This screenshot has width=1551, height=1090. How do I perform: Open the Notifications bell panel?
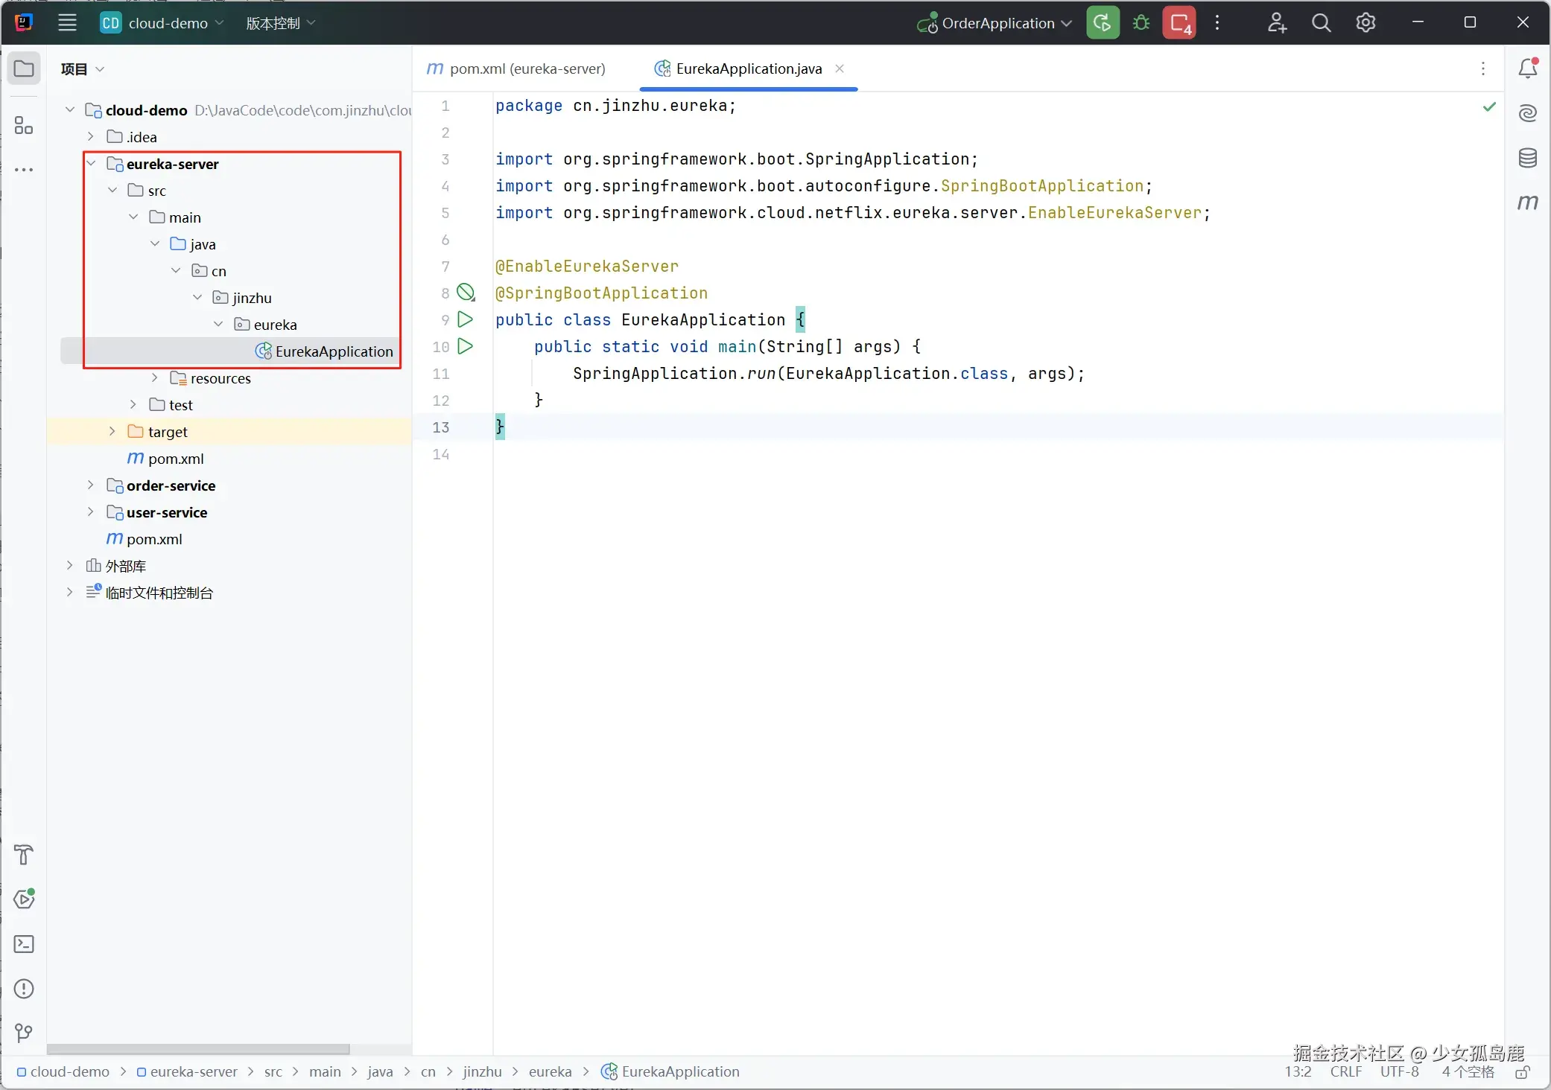[1527, 68]
